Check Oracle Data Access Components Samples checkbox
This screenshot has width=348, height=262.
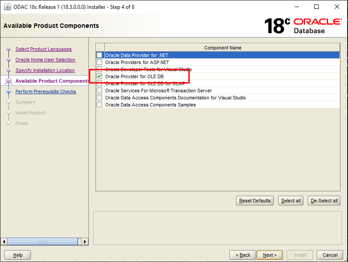tap(99, 105)
